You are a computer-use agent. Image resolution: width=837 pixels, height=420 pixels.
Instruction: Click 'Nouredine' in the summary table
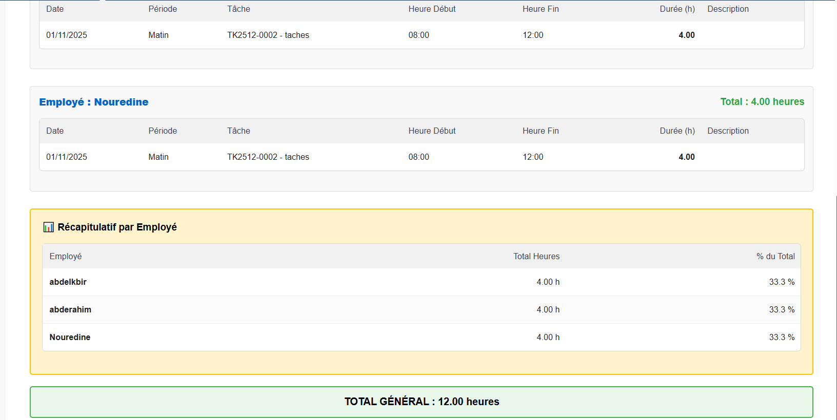pos(70,337)
